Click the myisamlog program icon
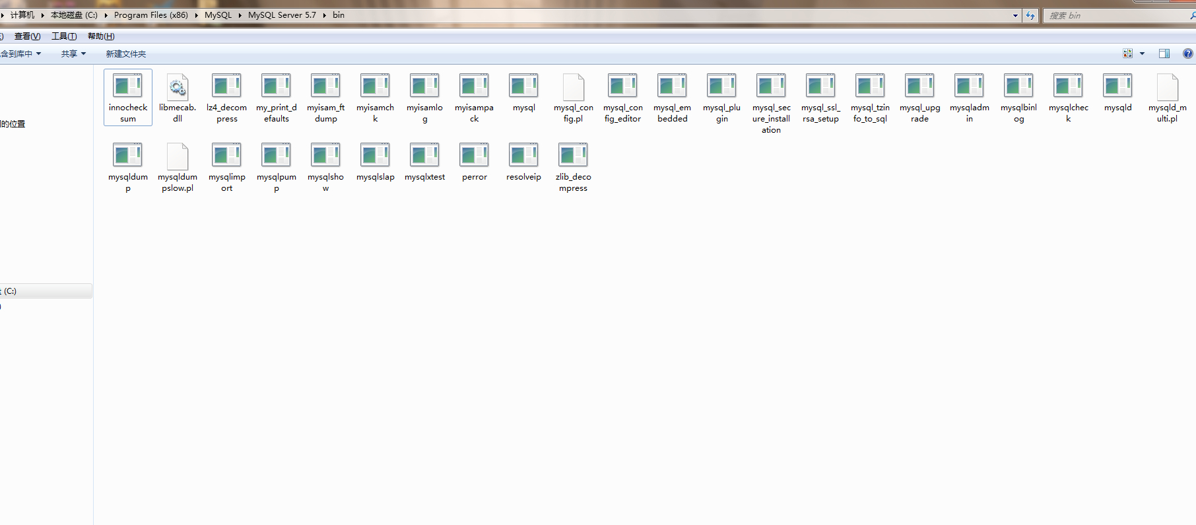This screenshot has width=1196, height=525. click(425, 87)
